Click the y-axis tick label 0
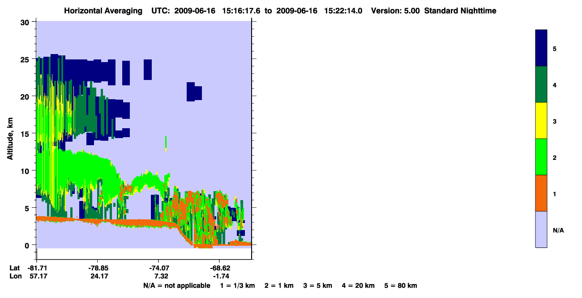 pos(28,245)
